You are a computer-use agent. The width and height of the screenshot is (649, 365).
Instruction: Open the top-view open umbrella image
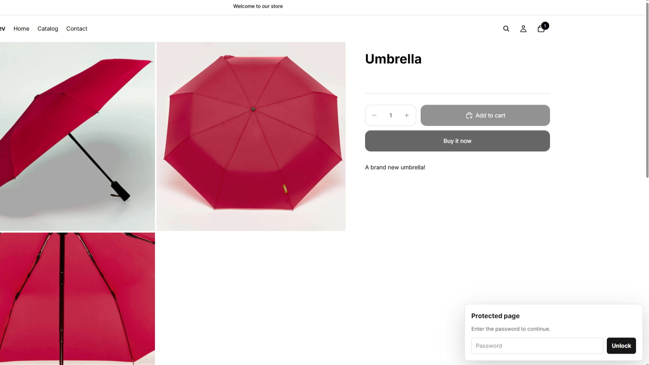251,137
